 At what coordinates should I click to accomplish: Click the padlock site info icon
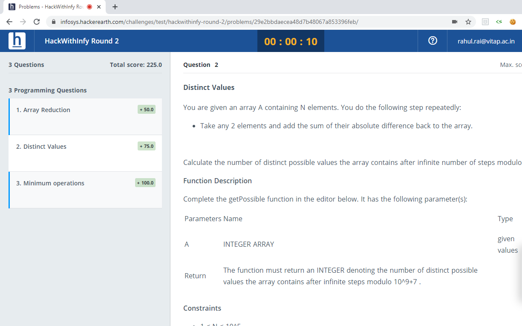point(54,22)
